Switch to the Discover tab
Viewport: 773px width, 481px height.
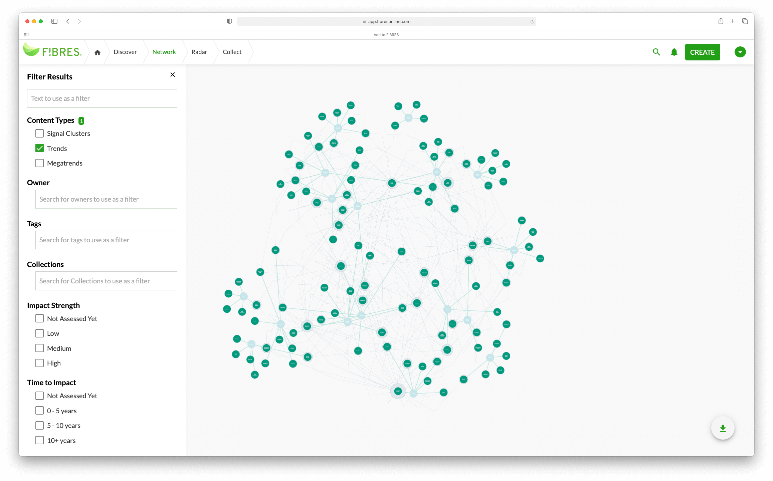(x=125, y=51)
